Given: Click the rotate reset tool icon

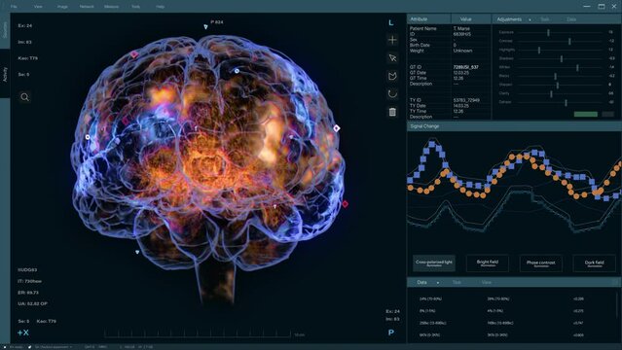Looking at the screenshot, I should [392, 94].
